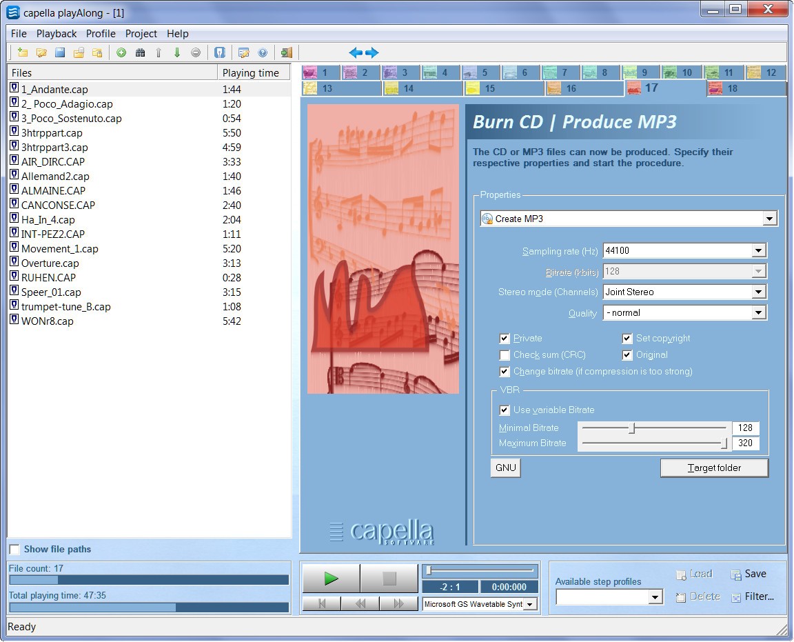Click the Playing time column header
The image size is (794, 642).
[x=254, y=72]
